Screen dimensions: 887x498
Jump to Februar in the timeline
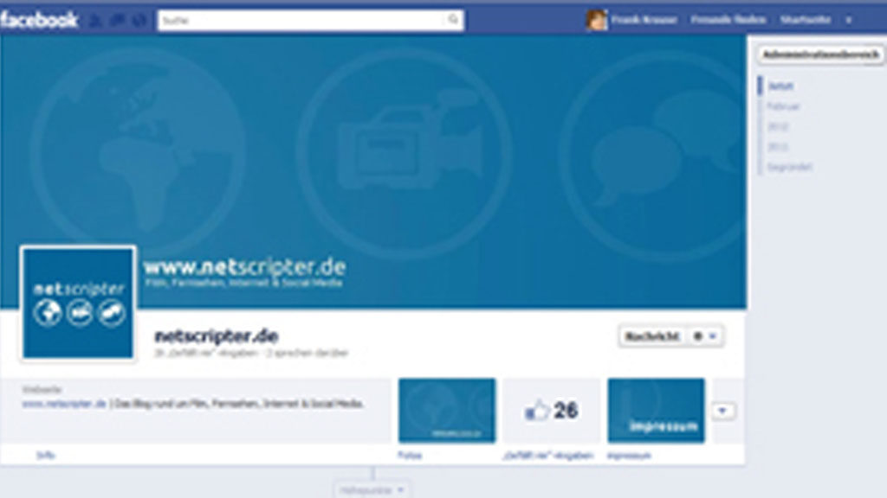[x=783, y=106]
